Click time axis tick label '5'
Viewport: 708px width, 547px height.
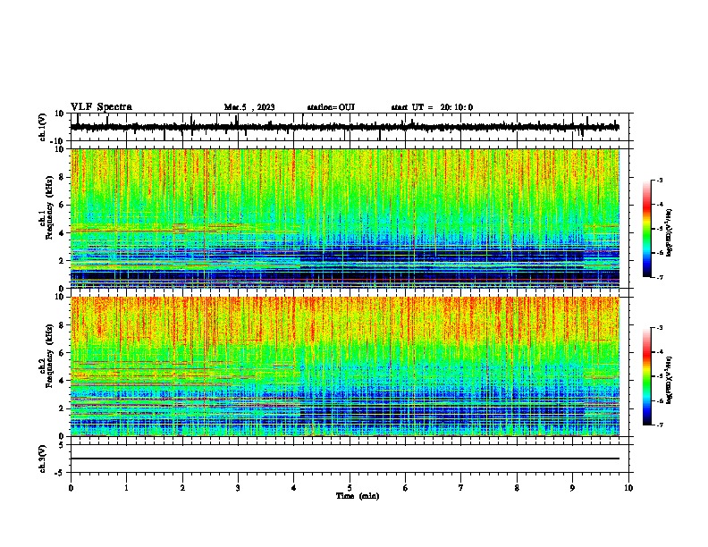pos(350,488)
